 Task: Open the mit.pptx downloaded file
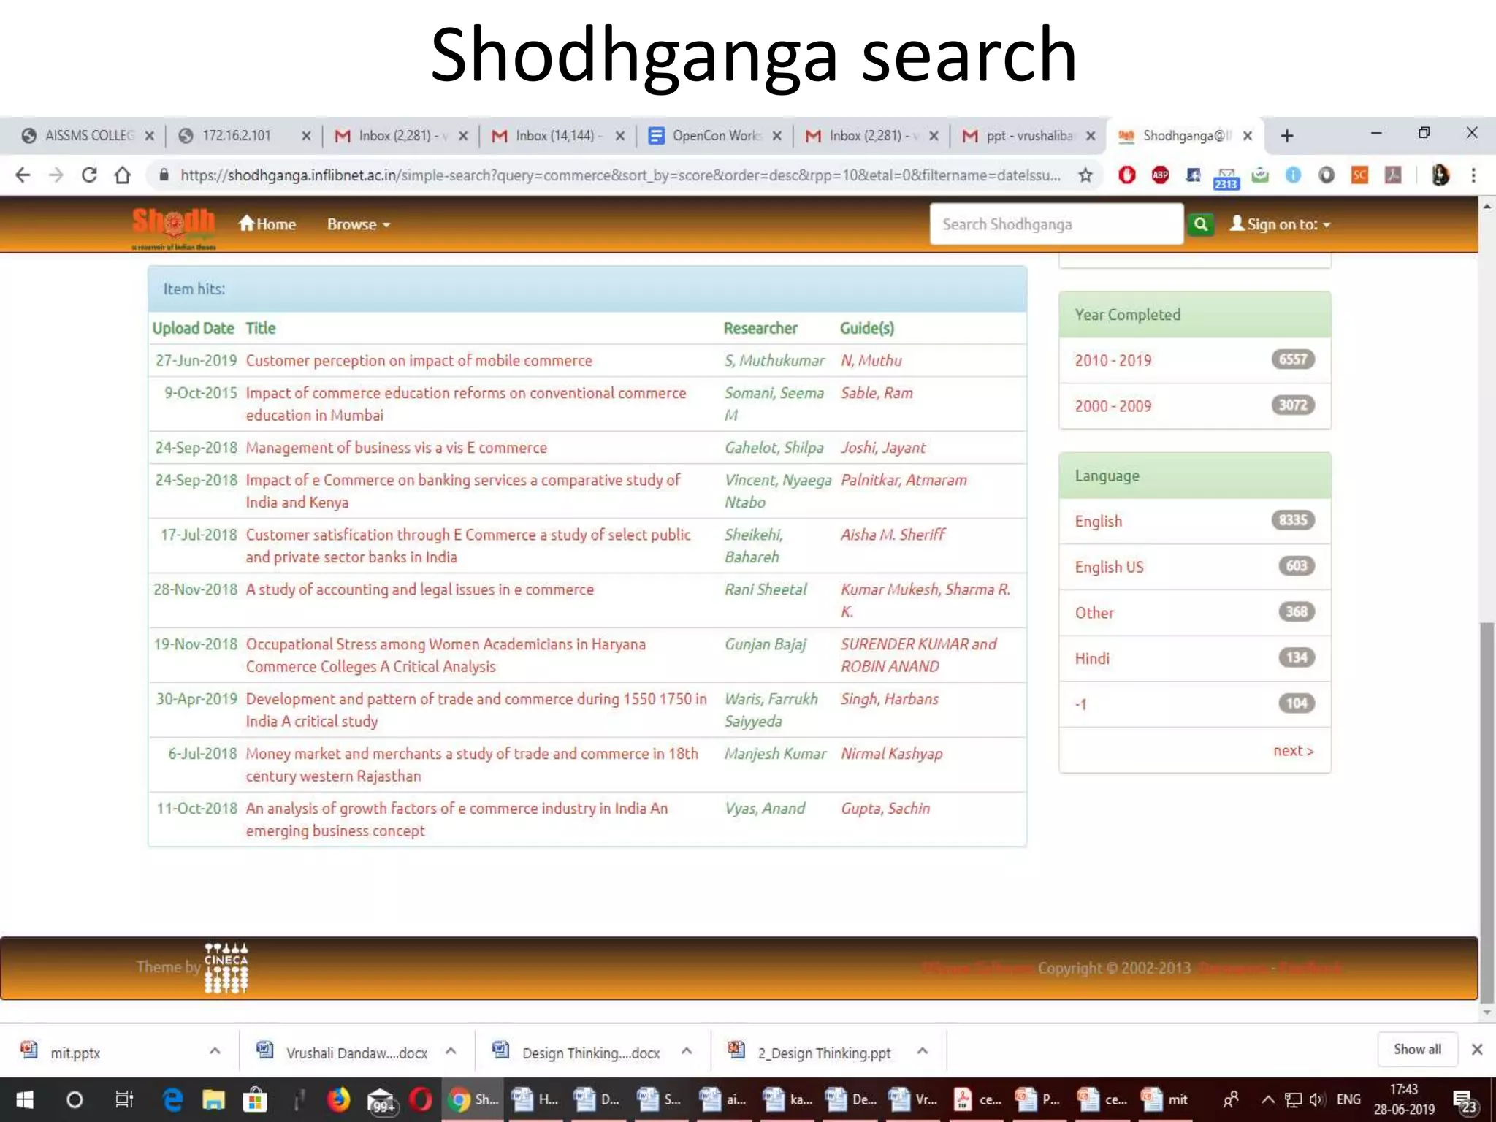click(x=75, y=1052)
